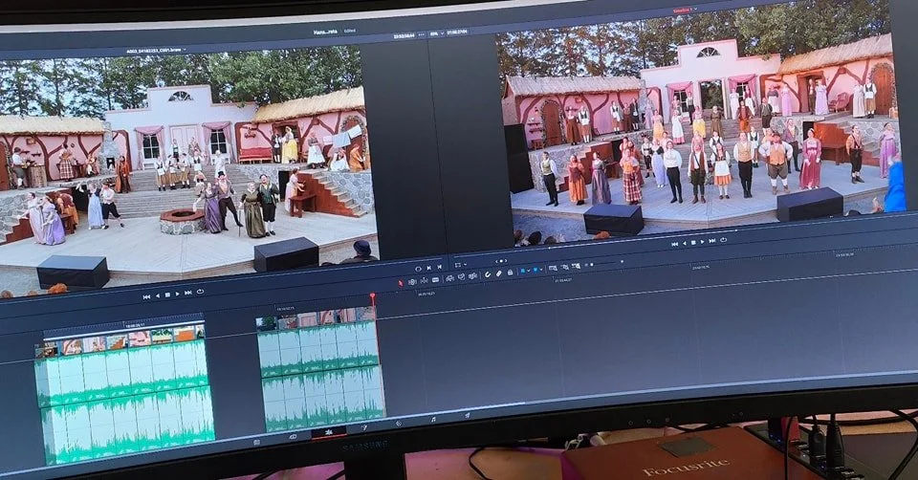Click the source viewer duration timecode
Image resolution: width=918 pixels, height=480 pixels.
[457, 33]
